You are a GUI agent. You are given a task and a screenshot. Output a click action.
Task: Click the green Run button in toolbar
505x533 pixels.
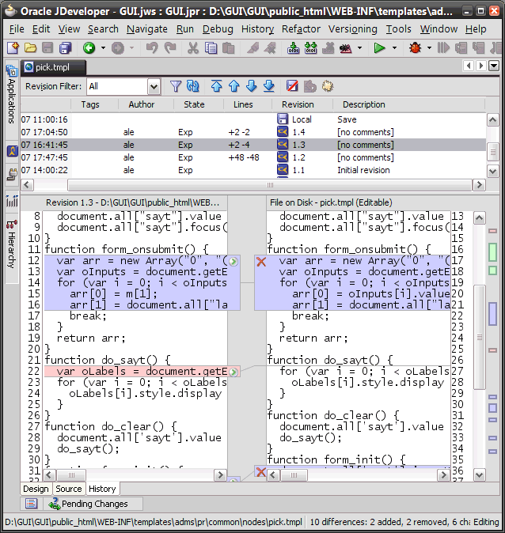[x=380, y=48]
